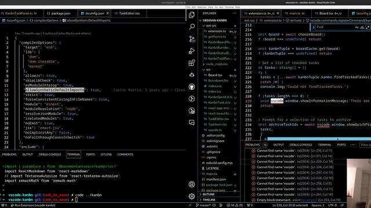The height and width of the screenshot is (208, 371).
Task: Switch to the package.json tab
Action: [61, 13]
